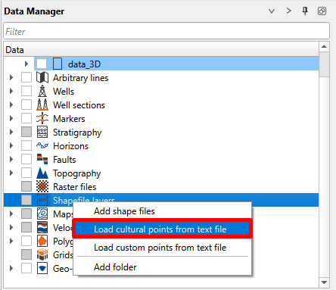Toggle the Shapefile layers checkbox
Image resolution: width=336 pixels, height=290 pixels.
tap(26, 200)
